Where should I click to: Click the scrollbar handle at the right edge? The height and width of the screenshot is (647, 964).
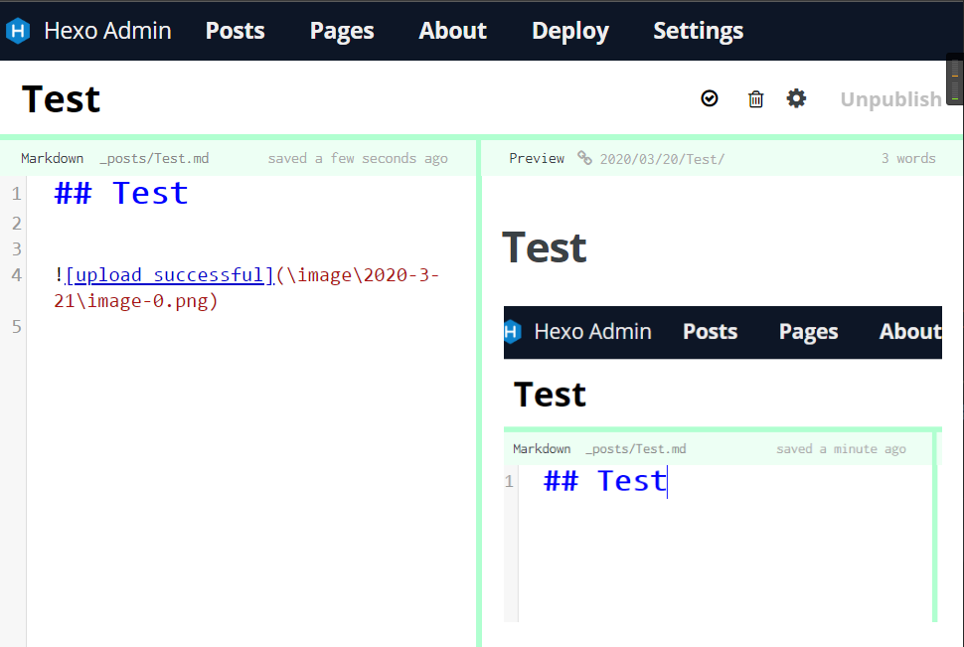click(955, 81)
